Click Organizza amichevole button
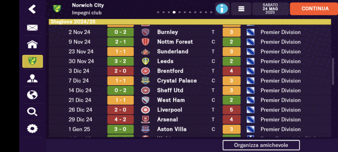The image size is (338, 152). pyautogui.click(x=261, y=145)
